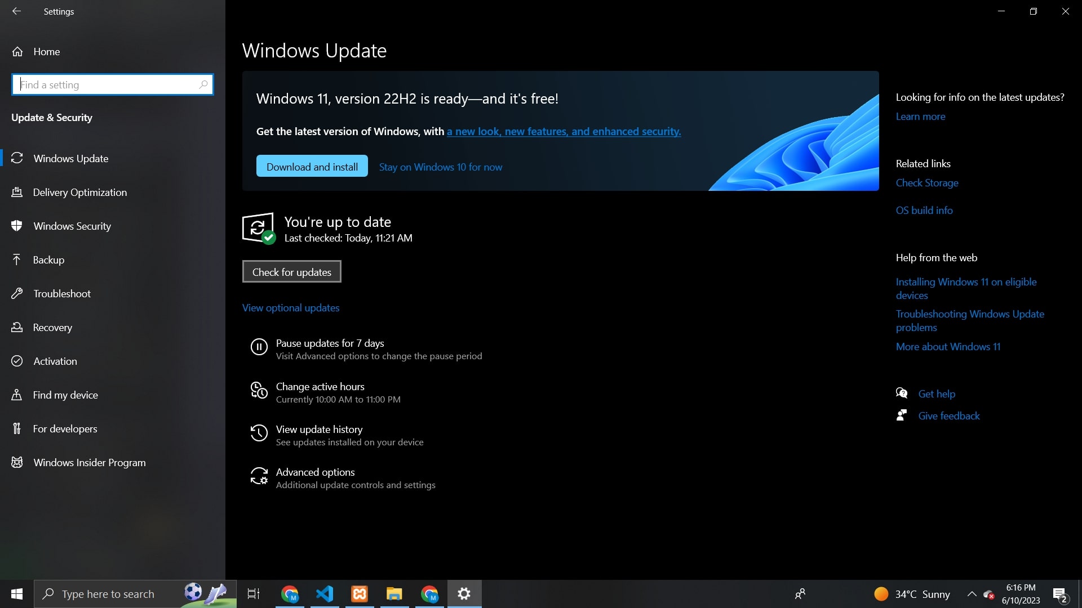The image size is (1082, 608).
Task: Open Installing Windows 11 on eligible devices
Action: point(966,289)
